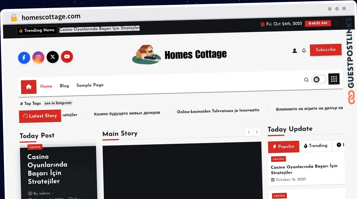Open Popular article Casino Oyunlarında Başarı İçin Stratejiler
The height and width of the screenshot is (199, 357).
pyautogui.click(x=304, y=169)
